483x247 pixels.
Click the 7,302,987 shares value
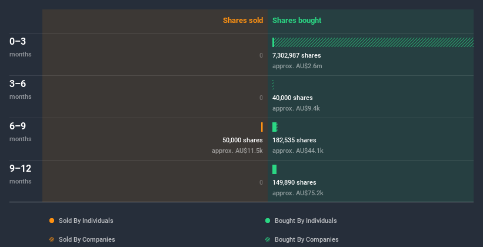tap(297, 55)
